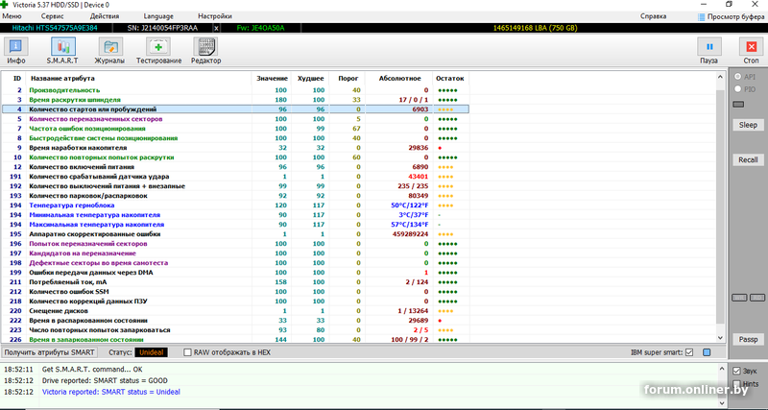The width and height of the screenshot is (768, 410).
Task: Sort by Абсолютное column header
Action: (400, 77)
